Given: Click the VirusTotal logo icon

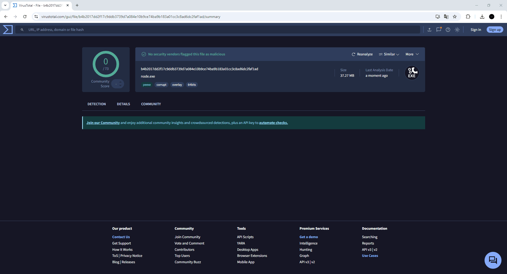Looking at the screenshot, I should click(8, 30).
